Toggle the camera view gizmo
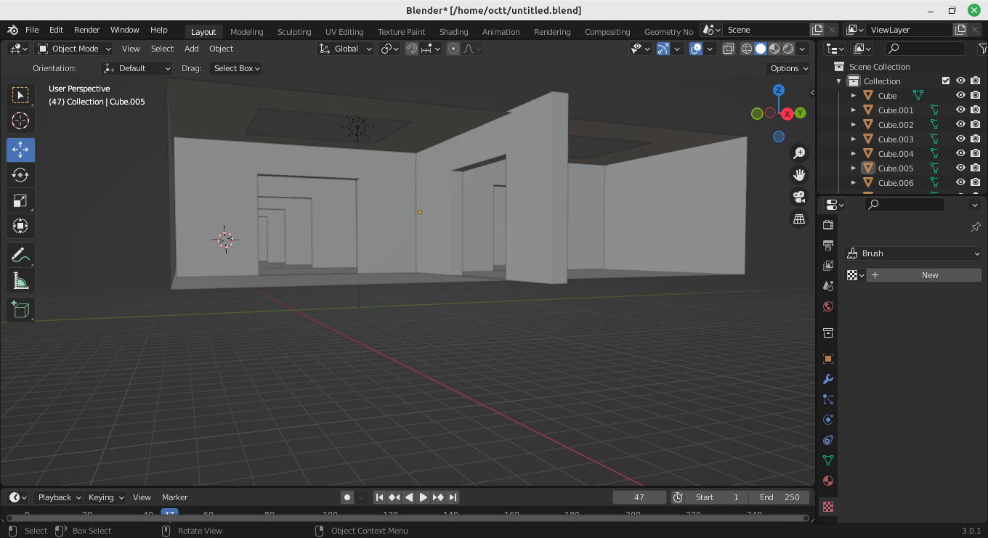Screen dimensions: 988x538 pos(799,197)
